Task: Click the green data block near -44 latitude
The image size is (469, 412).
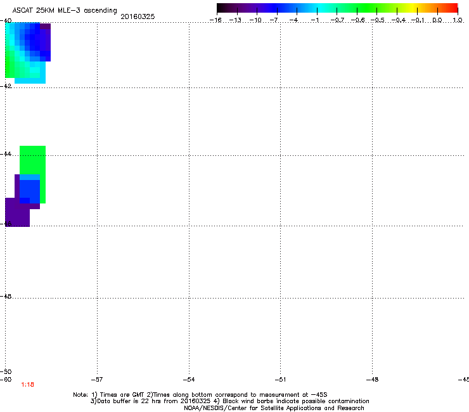Action: pyautogui.click(x=32, y=160)
